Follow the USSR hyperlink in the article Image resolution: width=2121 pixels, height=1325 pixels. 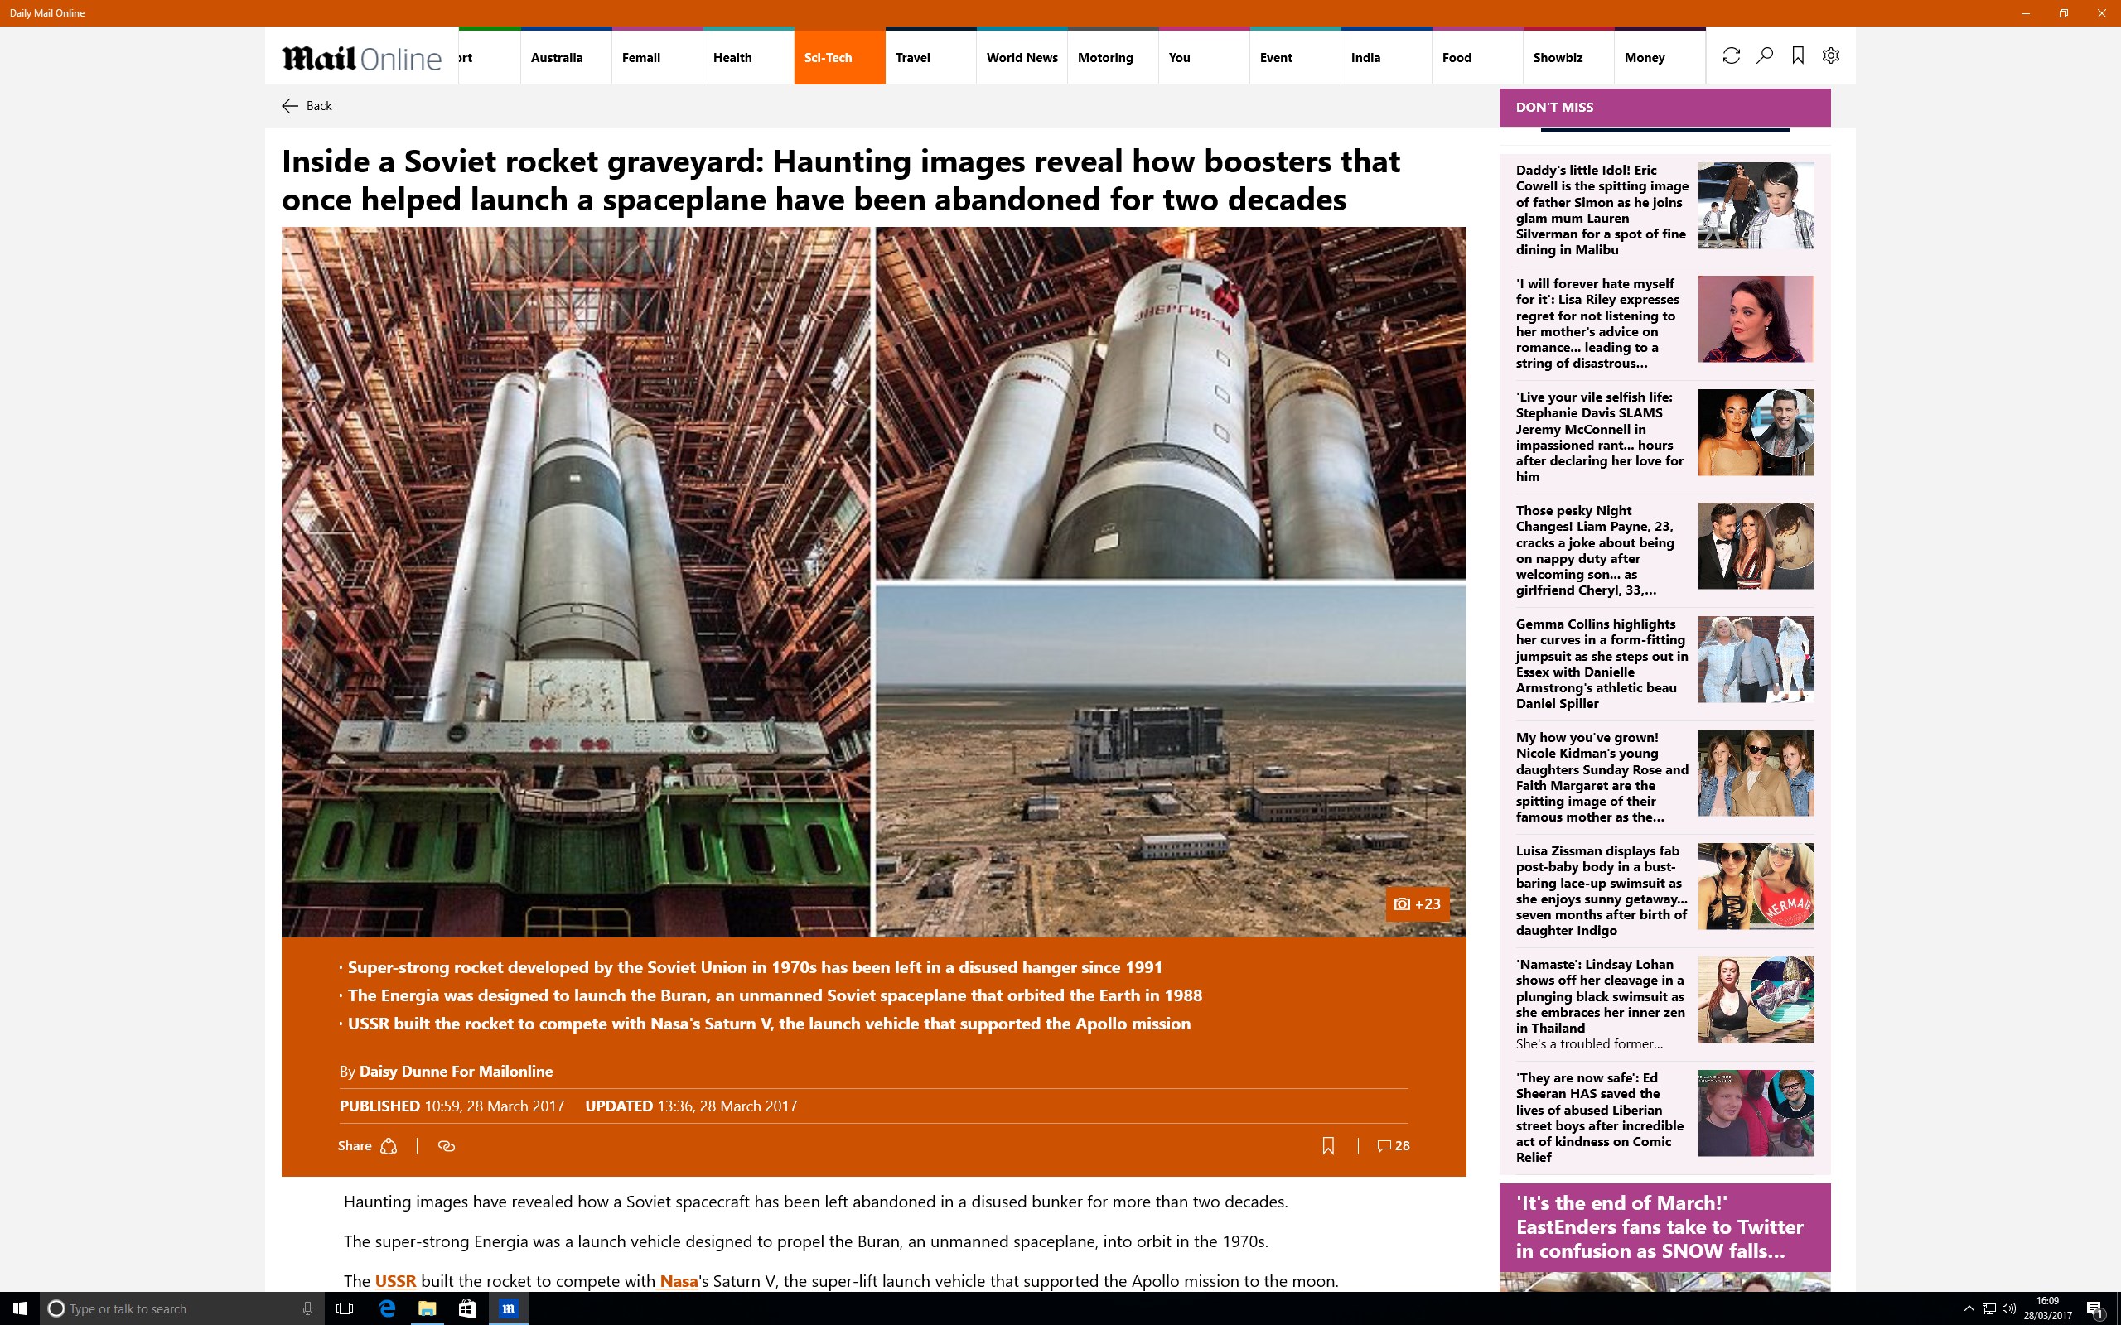pyautogui.click(x=394, y=1280)
